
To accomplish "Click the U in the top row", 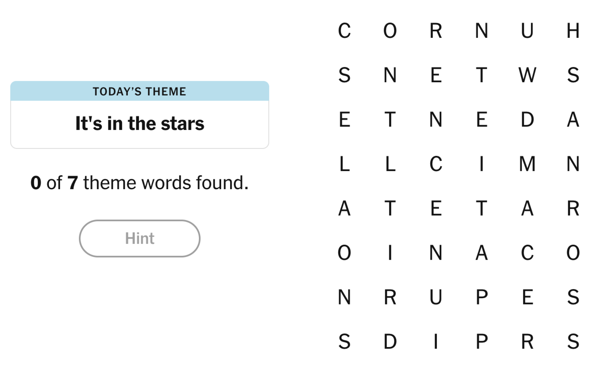I will 528,30.
